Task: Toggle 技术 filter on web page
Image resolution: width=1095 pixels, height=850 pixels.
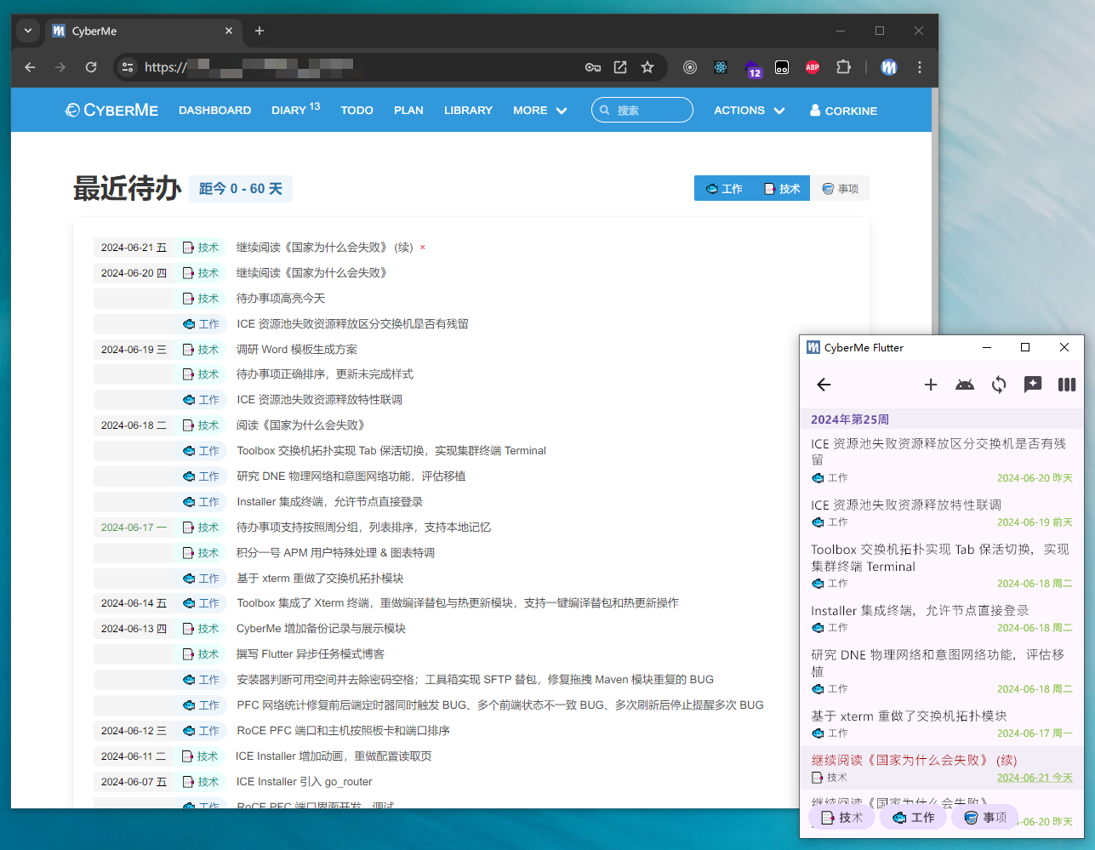Action: pos(782,188)
